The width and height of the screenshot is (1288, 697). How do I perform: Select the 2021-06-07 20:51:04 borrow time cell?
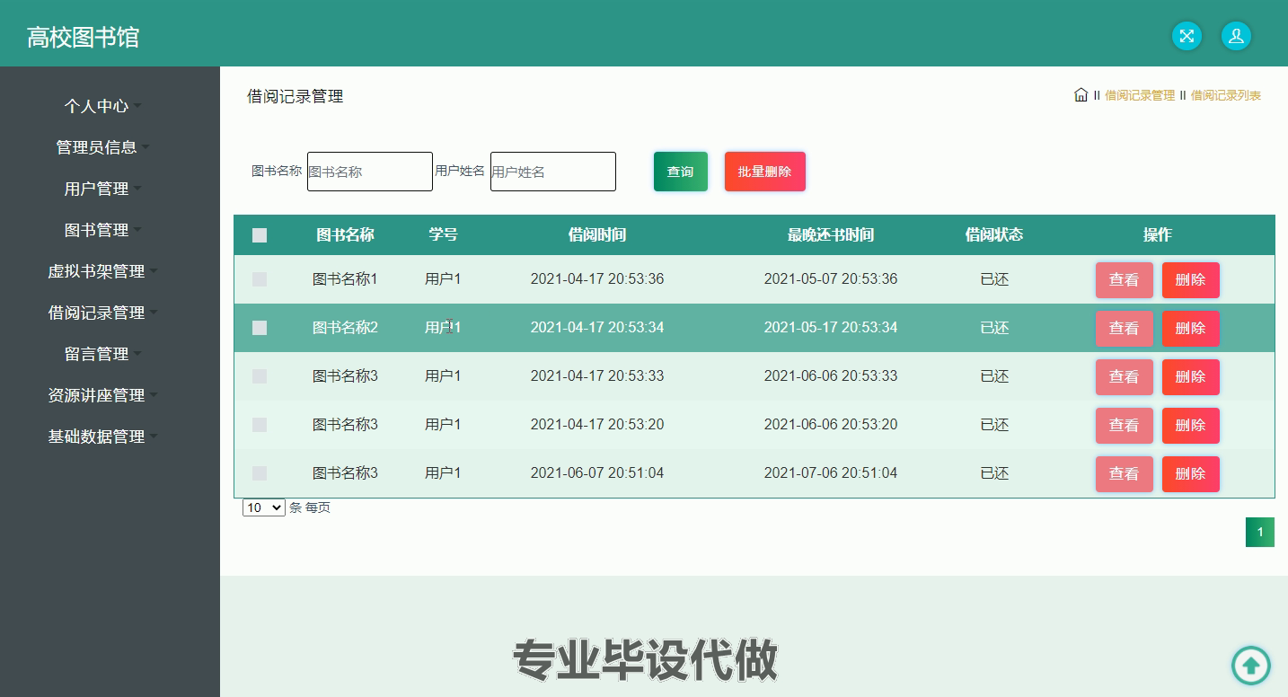pyautogui.click(x=597, y=473)
